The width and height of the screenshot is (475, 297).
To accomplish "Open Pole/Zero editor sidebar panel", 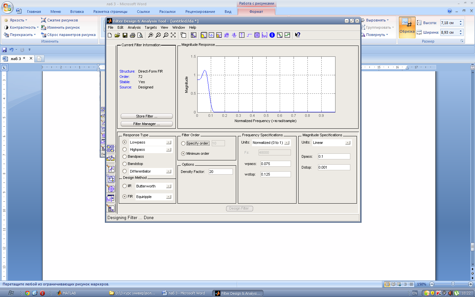I will (x=111, y=188).
